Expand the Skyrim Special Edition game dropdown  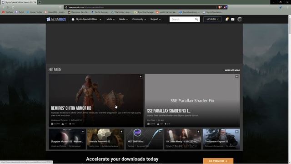pyautogui.click(x=100, y=19)
